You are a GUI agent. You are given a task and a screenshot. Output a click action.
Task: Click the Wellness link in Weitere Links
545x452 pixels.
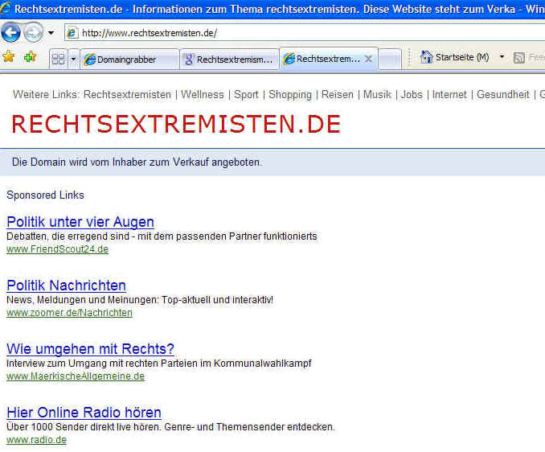(x=202, y=94)
